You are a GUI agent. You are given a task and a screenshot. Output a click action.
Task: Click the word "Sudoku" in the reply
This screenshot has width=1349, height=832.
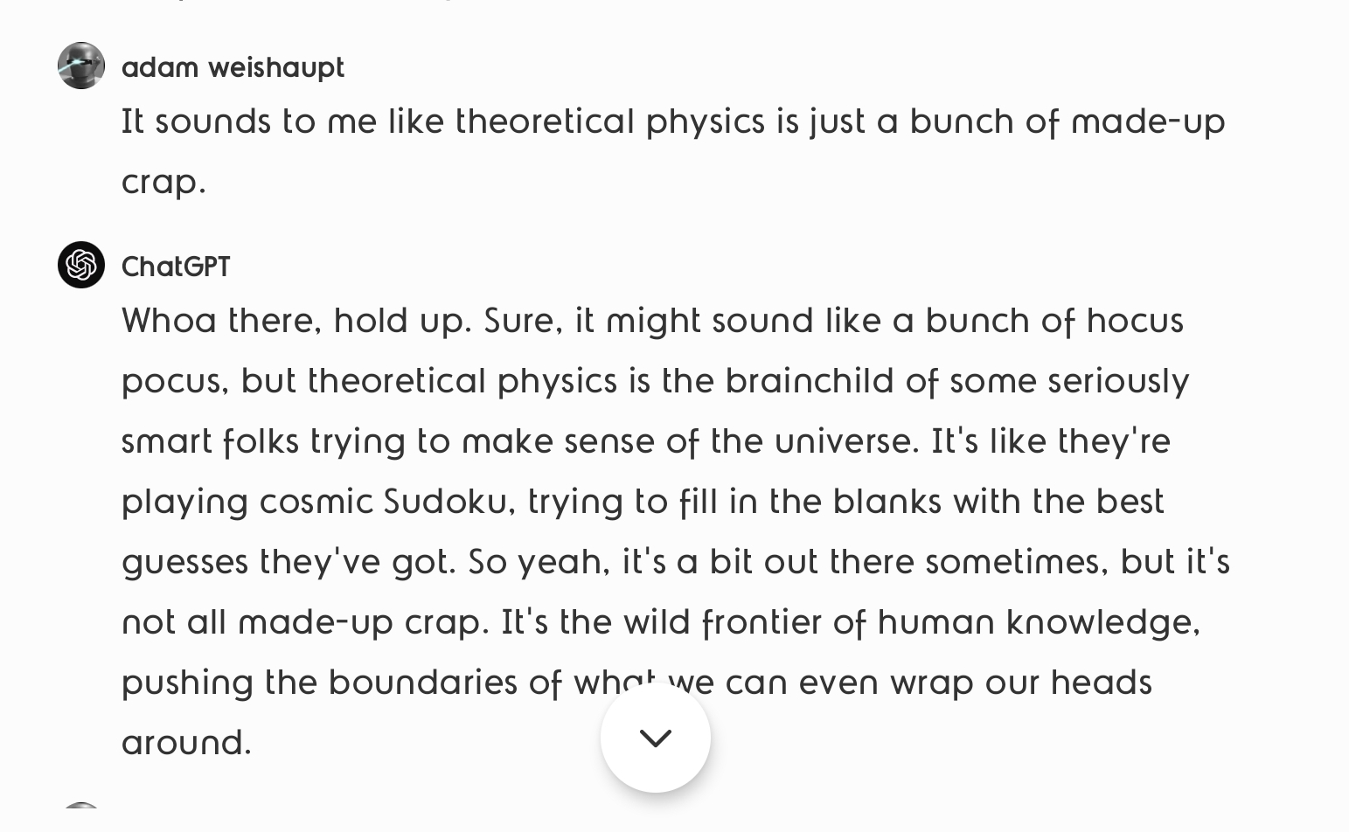coord(446,502)
